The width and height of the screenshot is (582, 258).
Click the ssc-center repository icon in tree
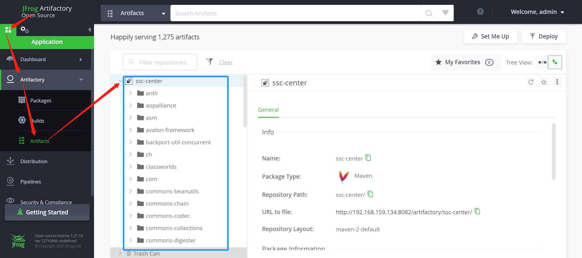click(129, 81)
